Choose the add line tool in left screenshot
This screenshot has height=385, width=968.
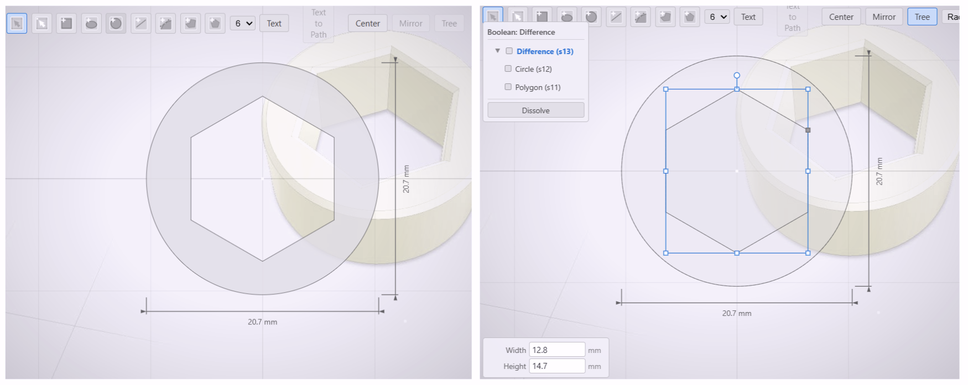click(x=141, y=23)
